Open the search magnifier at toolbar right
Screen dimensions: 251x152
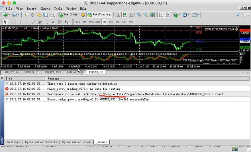pyautogui.click(x=239, y=15)
